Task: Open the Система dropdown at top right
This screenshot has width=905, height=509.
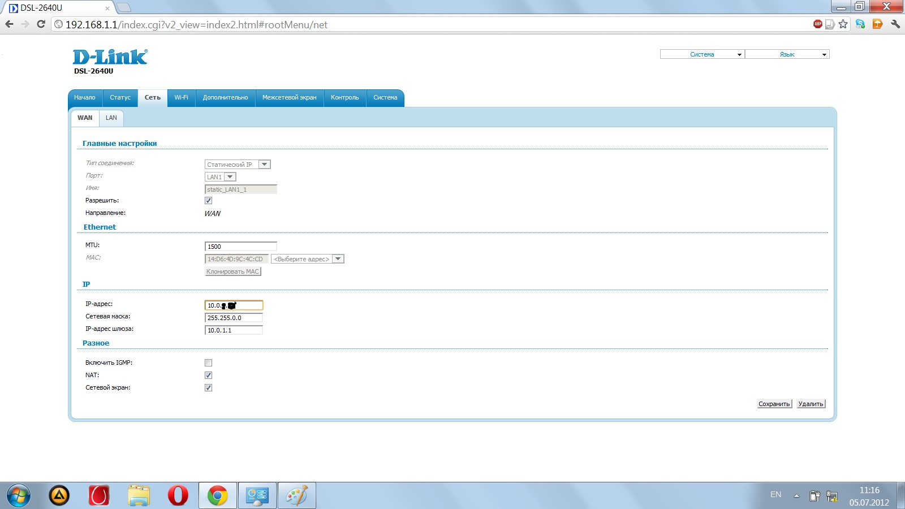Action: pos(702,54)
